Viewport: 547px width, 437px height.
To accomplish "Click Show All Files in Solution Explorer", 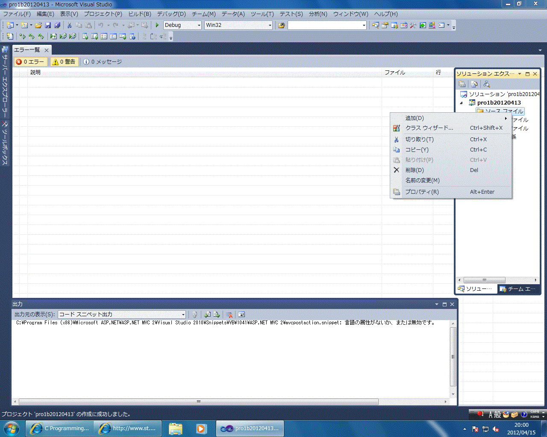I will click(474, 84).
